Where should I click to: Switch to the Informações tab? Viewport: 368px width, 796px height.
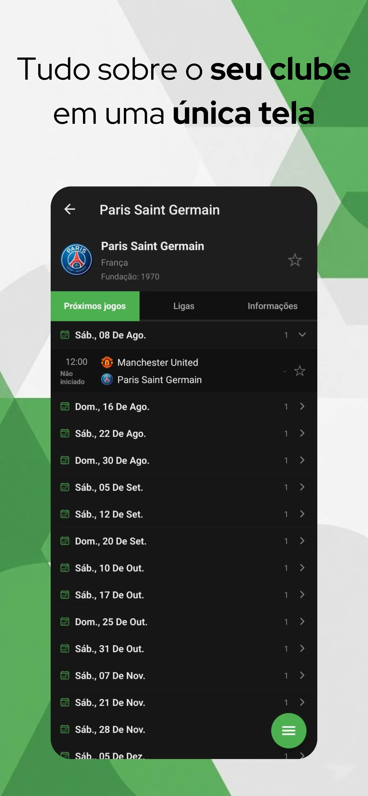coord(272,306)
